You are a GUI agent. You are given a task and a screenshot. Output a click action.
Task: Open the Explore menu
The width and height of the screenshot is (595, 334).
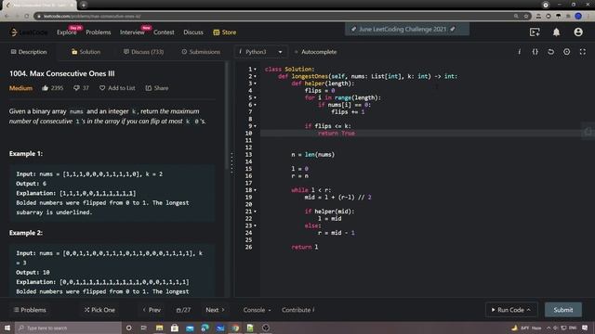(67, 32)
